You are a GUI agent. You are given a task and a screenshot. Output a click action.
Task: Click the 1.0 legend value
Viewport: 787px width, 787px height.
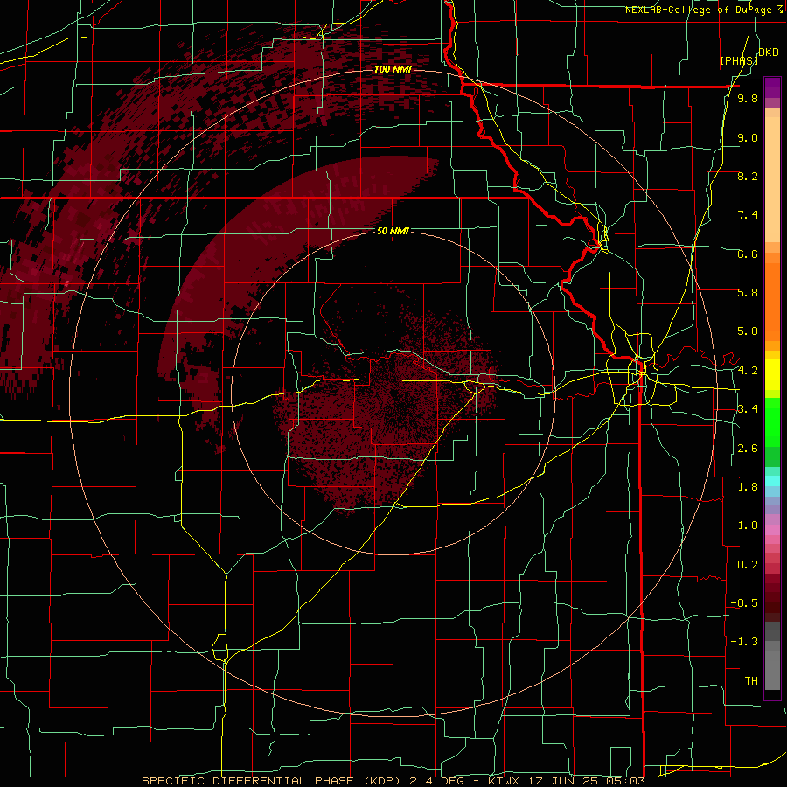pyautogui.click(x=748, y=526)
